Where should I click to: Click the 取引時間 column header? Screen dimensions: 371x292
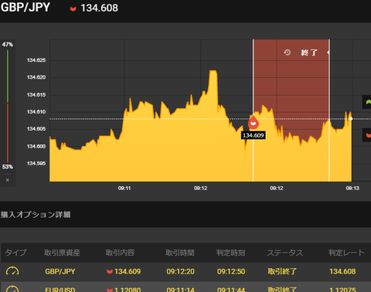[x=180, y=253]
